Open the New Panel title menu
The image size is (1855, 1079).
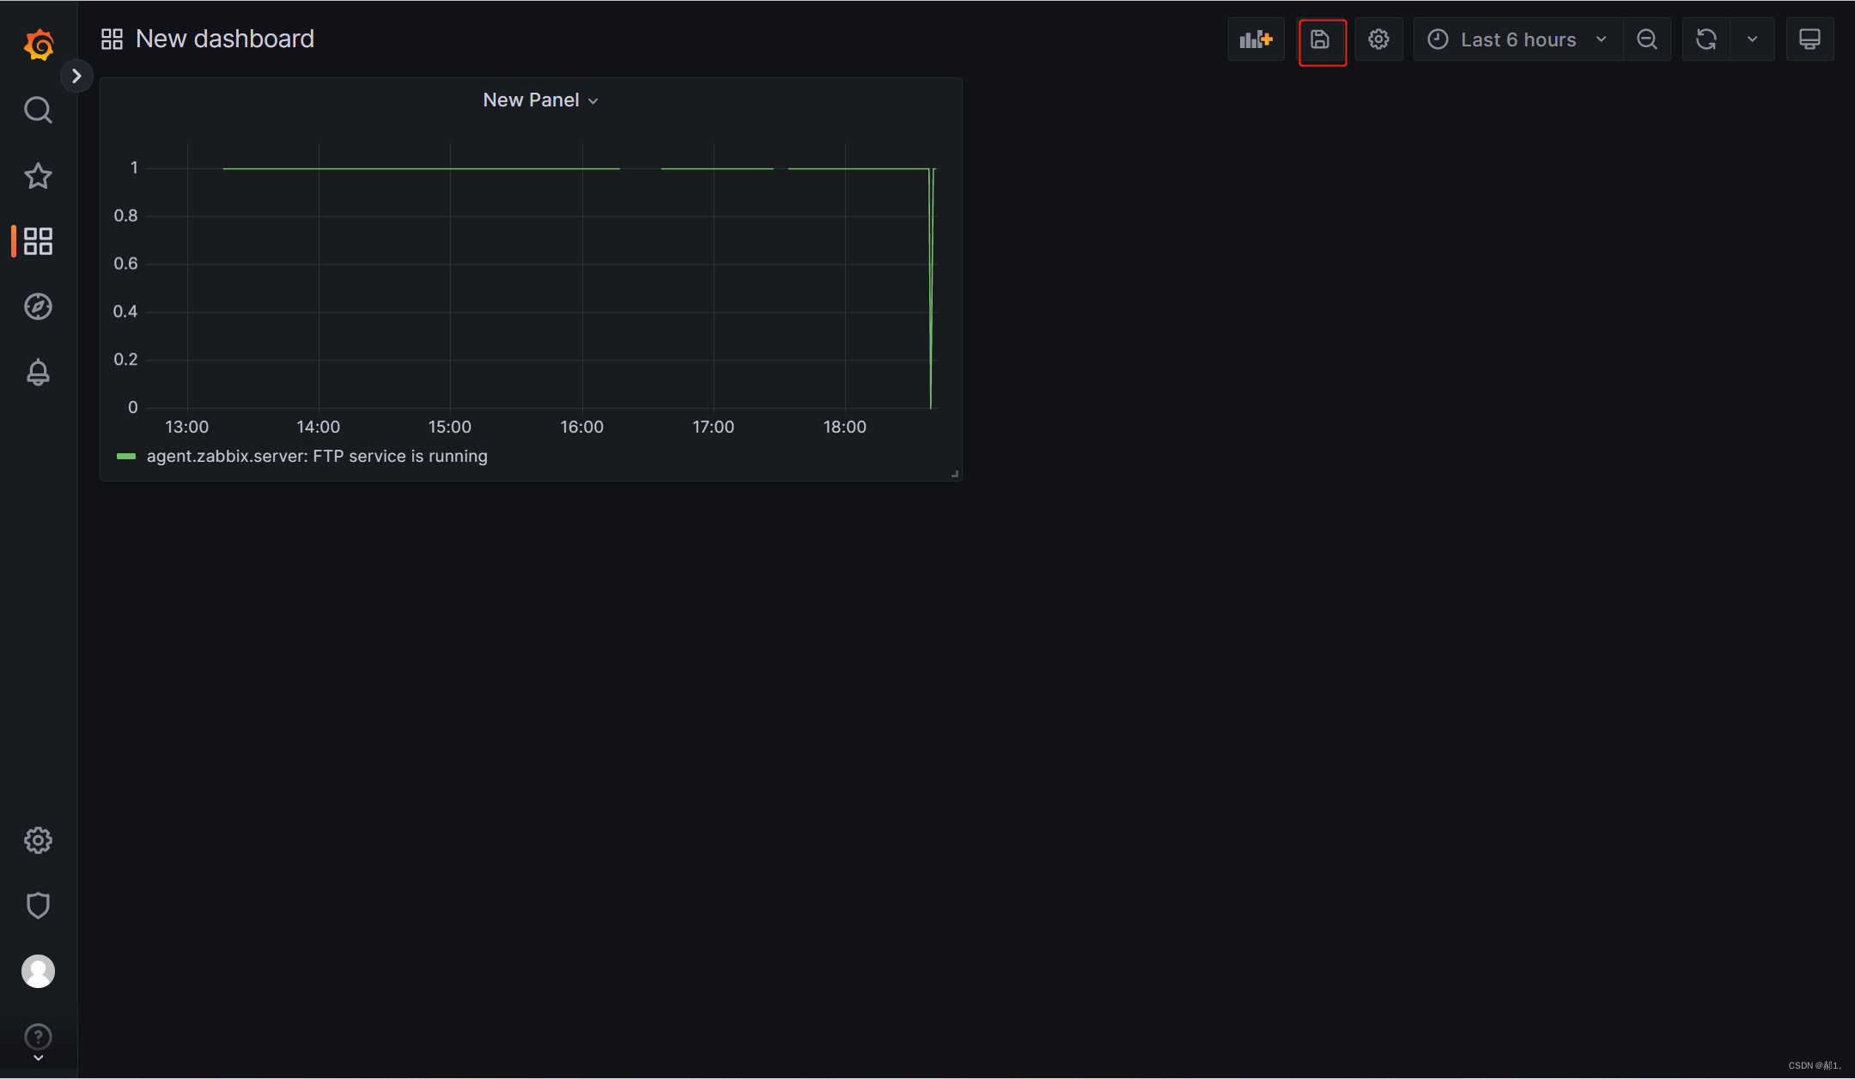coord(540,100)
